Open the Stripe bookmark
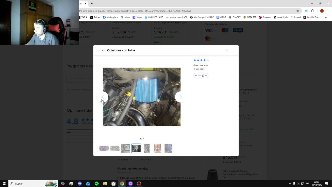Viewport: 332px width, 187px height. coord(137,17)
